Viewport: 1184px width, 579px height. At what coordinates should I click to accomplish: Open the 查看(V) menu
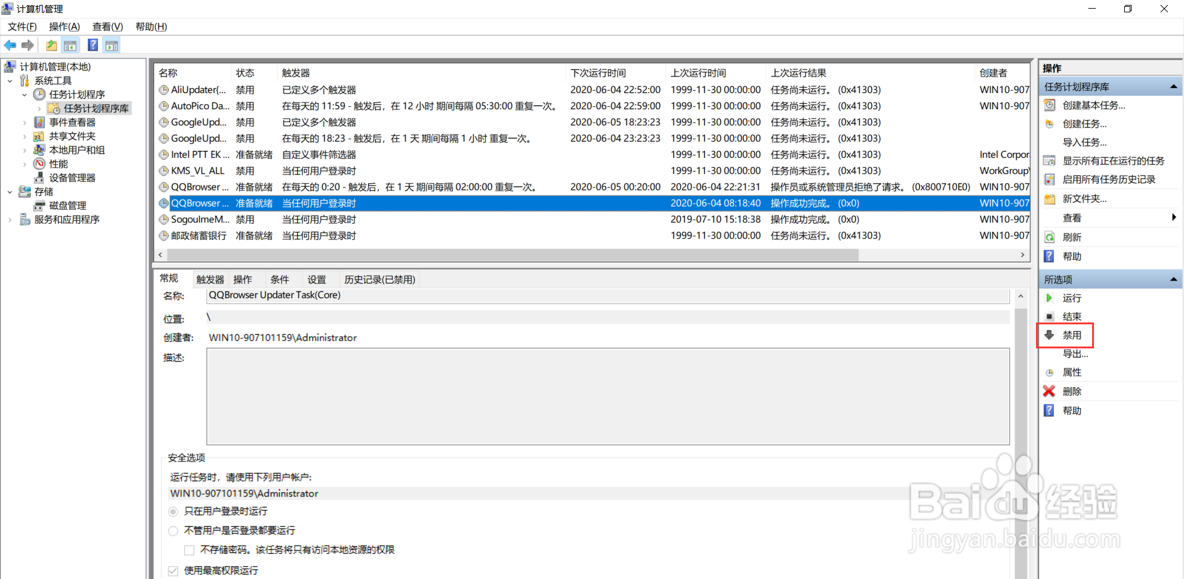(108, 27)
